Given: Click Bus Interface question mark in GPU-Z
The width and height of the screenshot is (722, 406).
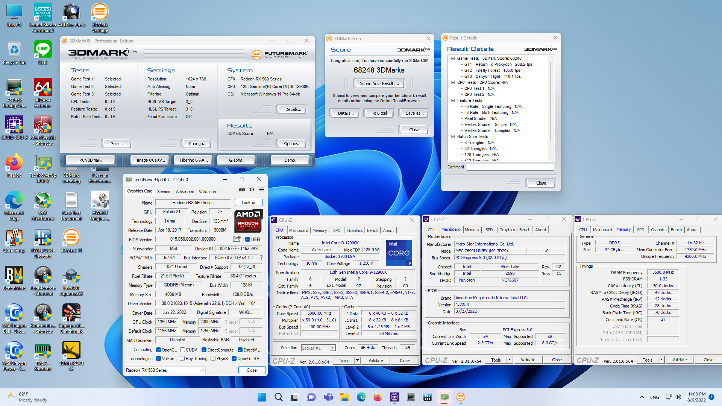Looking at the screenshot, I should 261,258.
